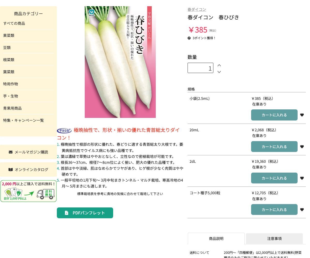This screenshot has width=310, height=258.
Task: Switch to the 注意事項 tab
Action: pyautogui.click(x=274, y=239)
